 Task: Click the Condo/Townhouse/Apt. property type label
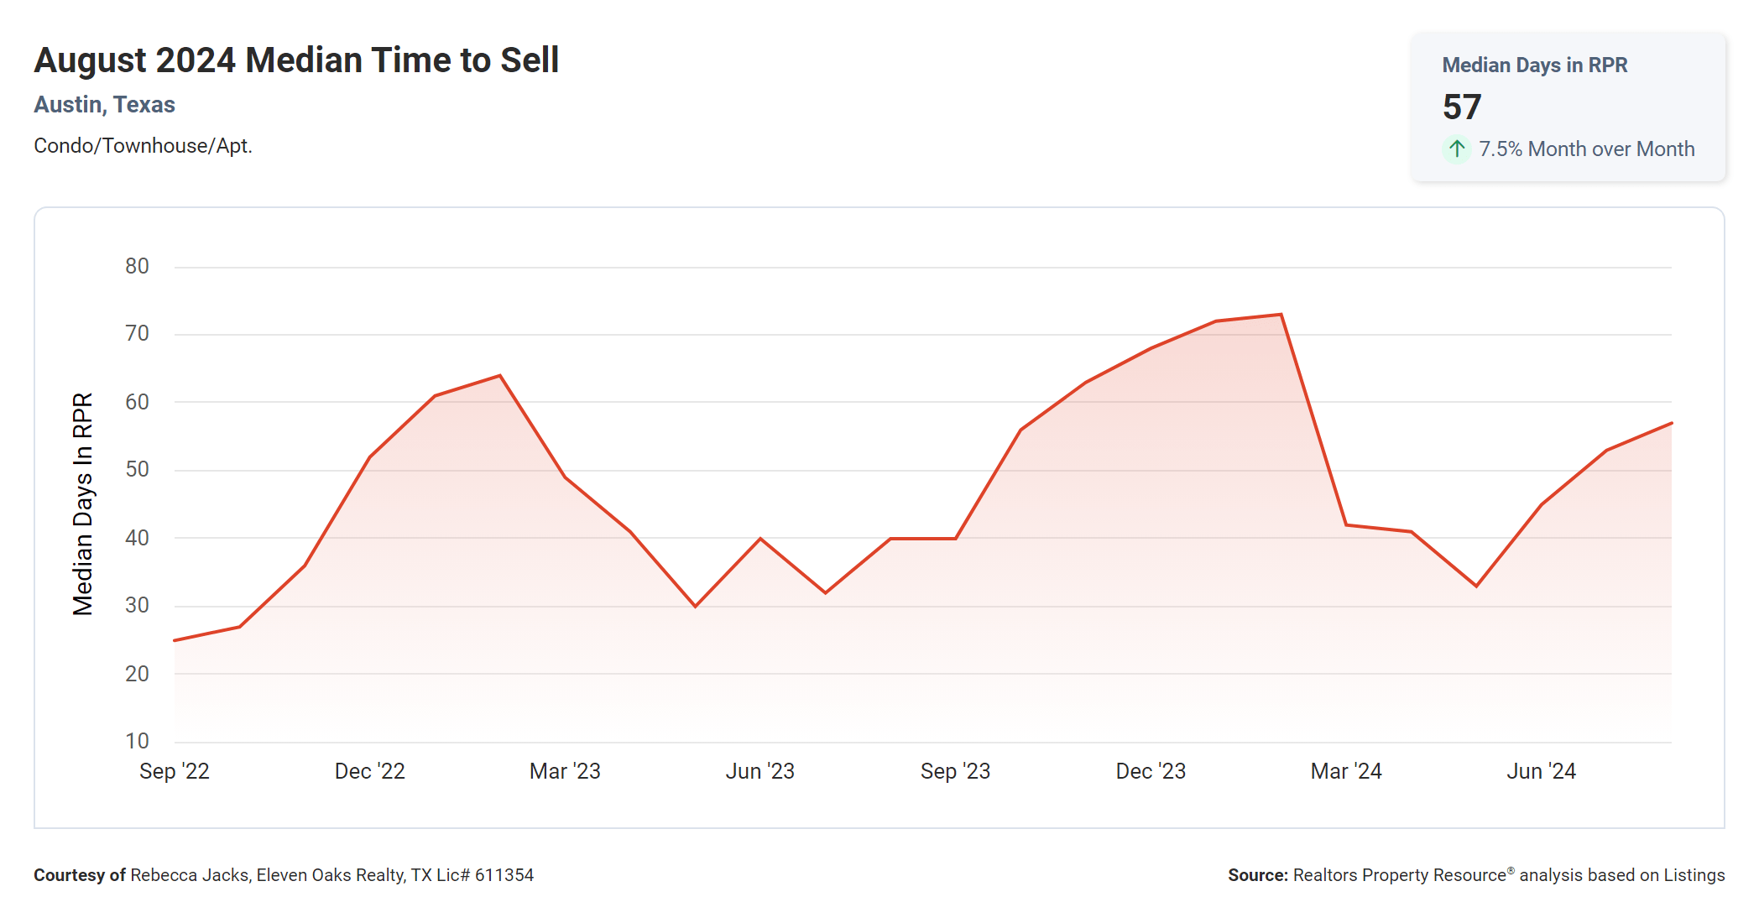tap(143, 146)
